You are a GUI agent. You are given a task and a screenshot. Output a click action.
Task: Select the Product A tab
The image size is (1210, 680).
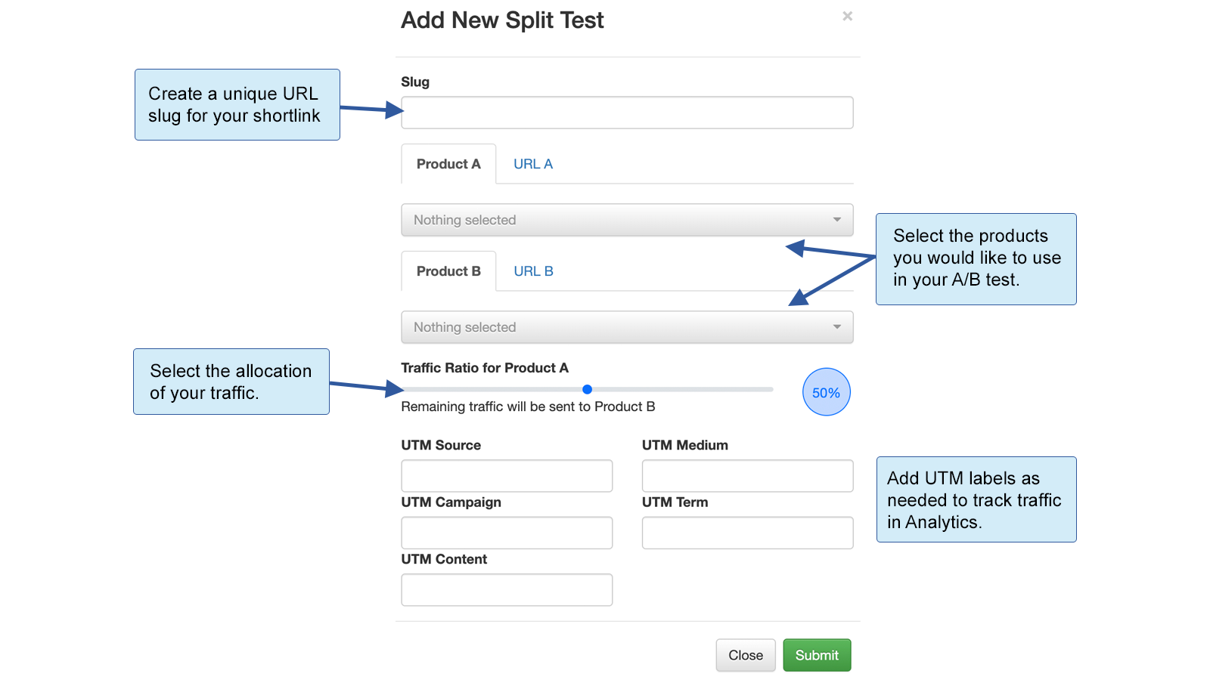[x=448, y=164]
